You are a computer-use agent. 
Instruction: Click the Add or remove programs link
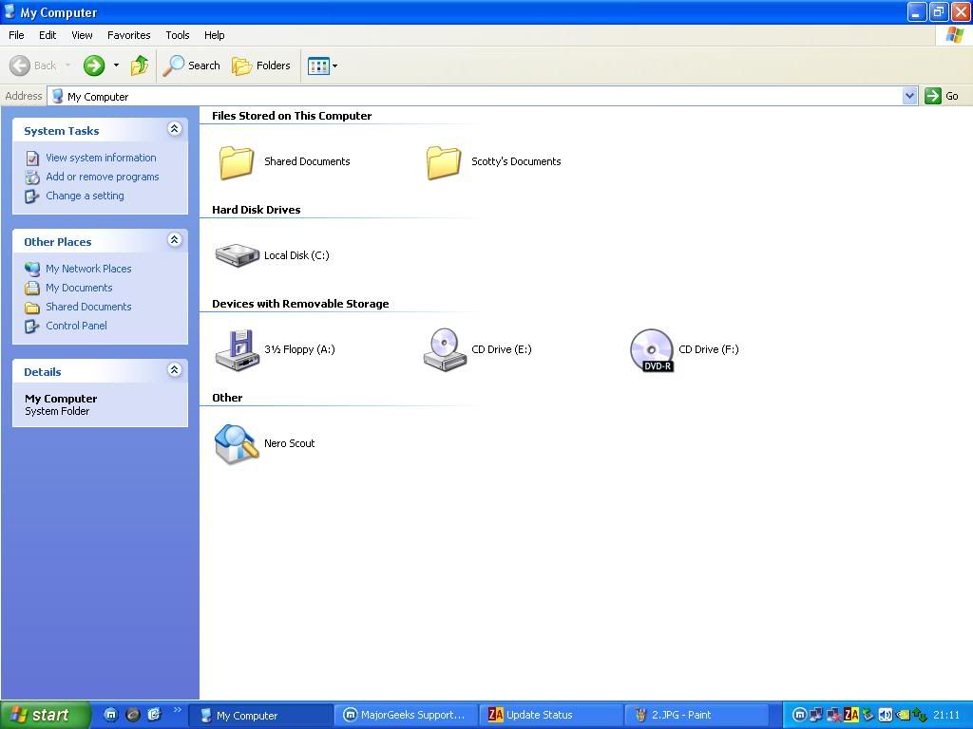pyautogui.click(x=102, y=177)
